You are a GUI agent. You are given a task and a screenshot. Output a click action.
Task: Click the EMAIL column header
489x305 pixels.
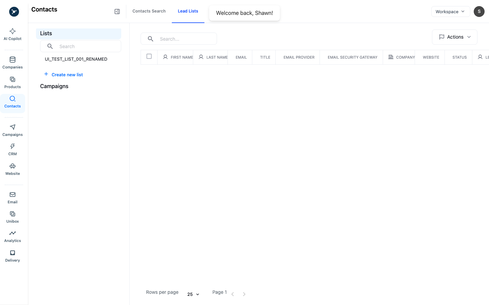pyautogui.click(x=240, y=57)
